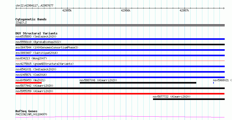This screenshot has height=120, width=232.
Task: Click variant label nsv6541031 (Sedlazeck2020)
Action: tap(36, 69)
